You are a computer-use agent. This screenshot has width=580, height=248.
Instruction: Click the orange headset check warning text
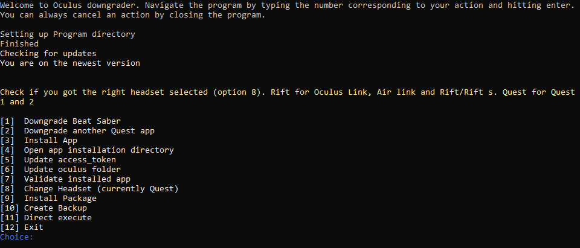point(287,92)
